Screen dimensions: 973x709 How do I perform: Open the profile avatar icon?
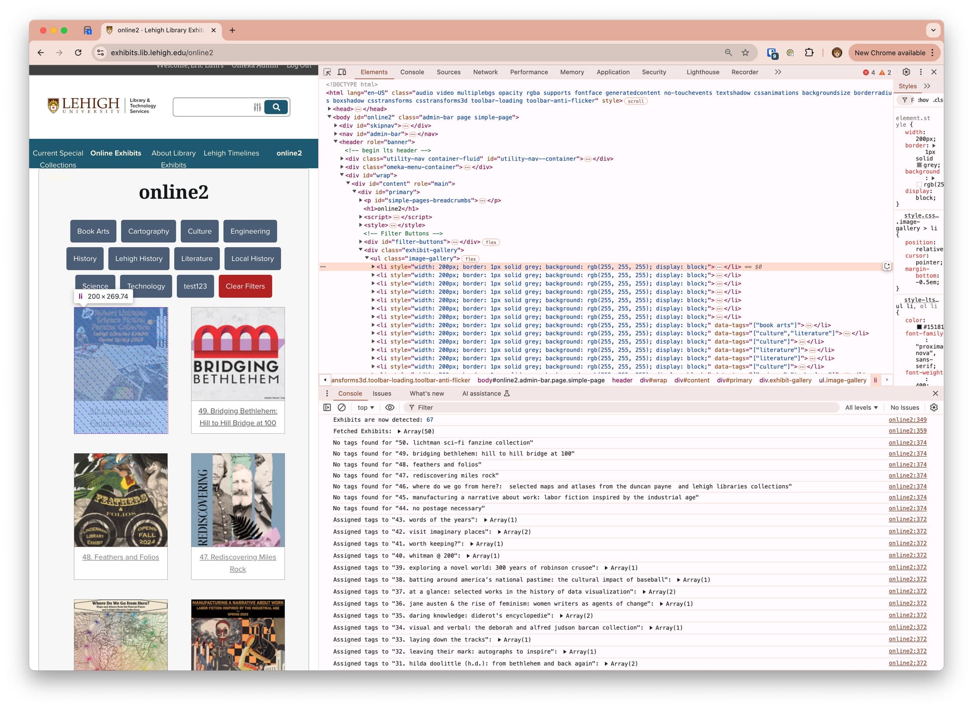click(837, 53)
